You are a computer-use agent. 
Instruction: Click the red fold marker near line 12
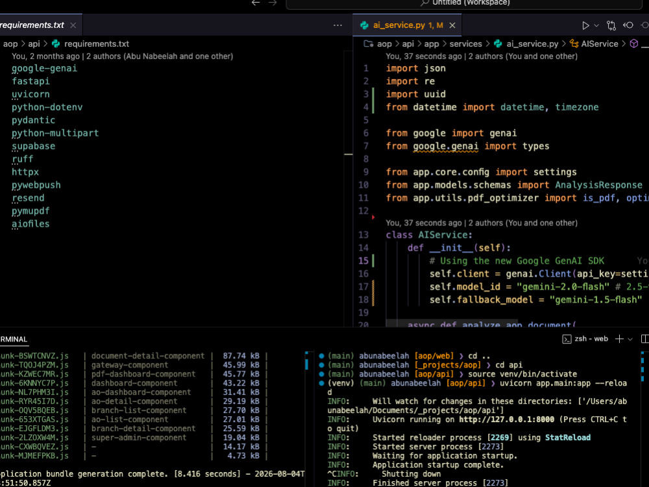(x=373, y=217)
